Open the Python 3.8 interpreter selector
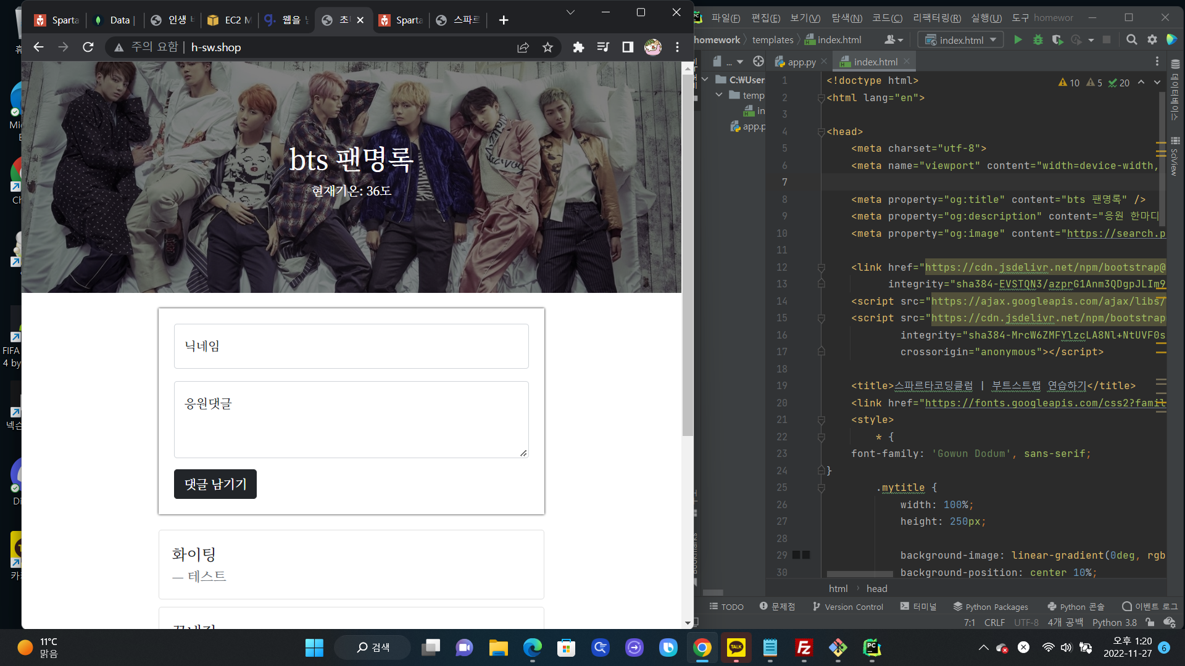Screen dimensions: 1185x666 click(1115, 623)
